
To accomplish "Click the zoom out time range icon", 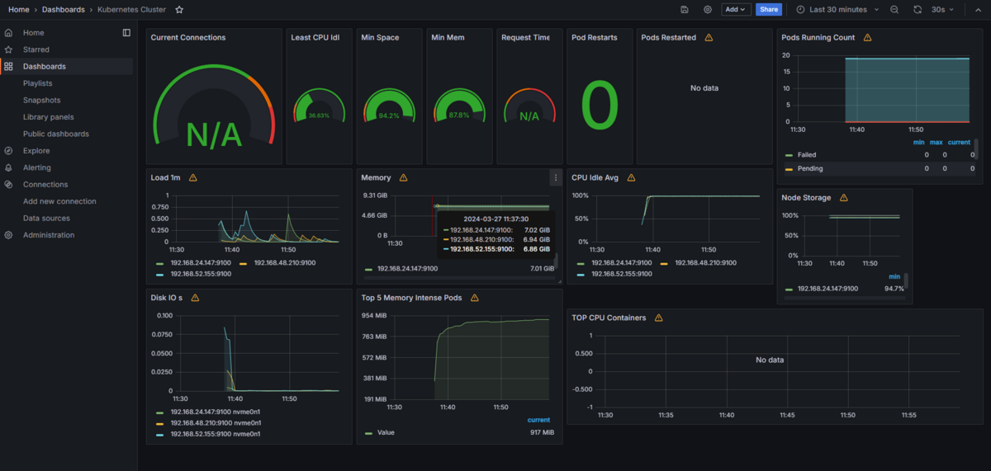I will pyautogui.click(x=894, y=10).
